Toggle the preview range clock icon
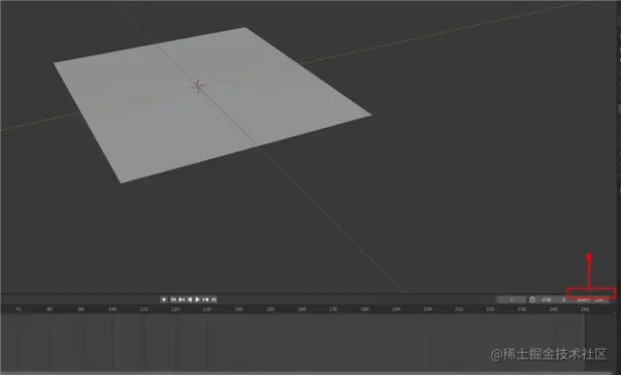Screen dimensions: 621x375 coord(533,299)
